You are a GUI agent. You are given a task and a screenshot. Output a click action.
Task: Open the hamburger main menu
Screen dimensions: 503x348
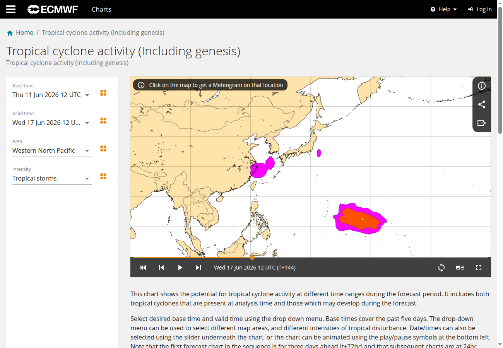pos(11,9)
